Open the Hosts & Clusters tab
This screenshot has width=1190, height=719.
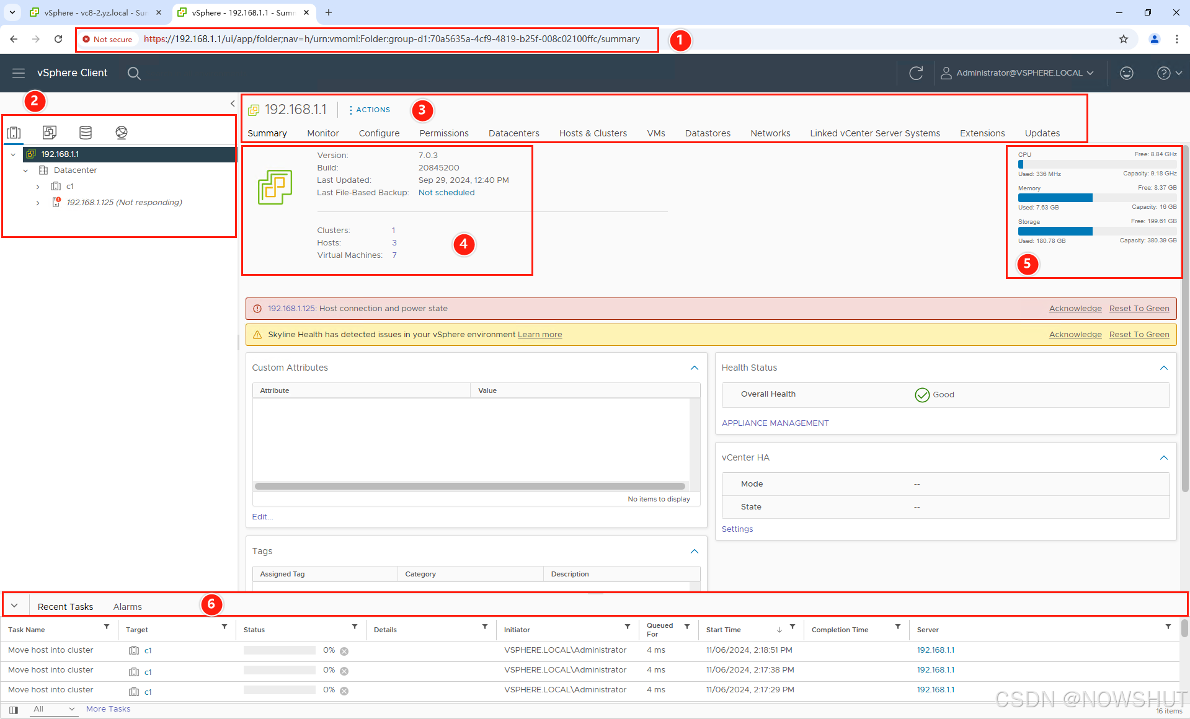593,133
